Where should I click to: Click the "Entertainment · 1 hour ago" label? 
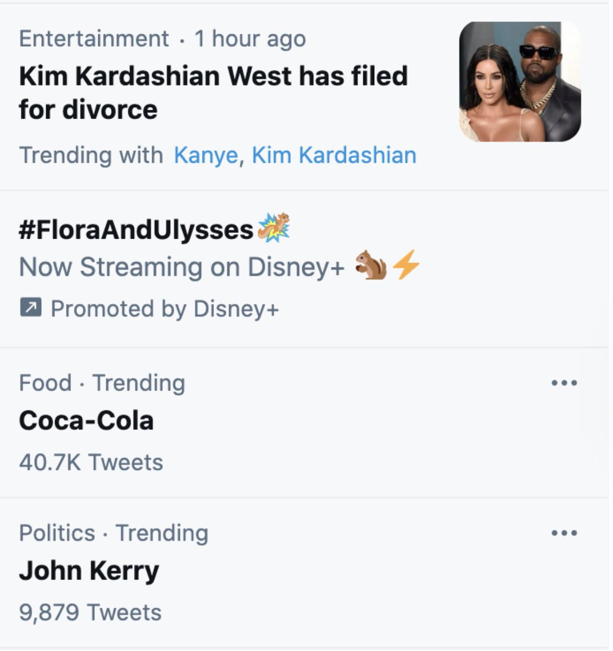tap(162, 39)
